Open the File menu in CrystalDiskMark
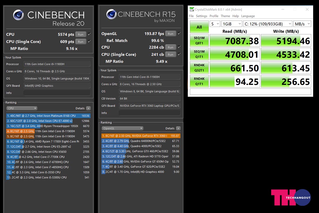Image resolution: width=319 pixels, height=213 pixels. [x=191, y=16]
